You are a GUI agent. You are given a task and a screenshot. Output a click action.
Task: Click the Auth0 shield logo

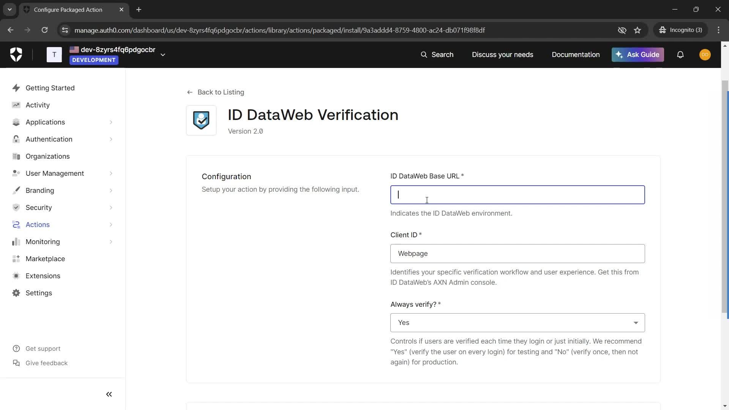[16, 55]
